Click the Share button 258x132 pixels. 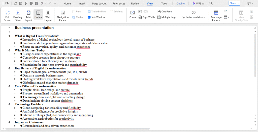[x=234, y=3]
